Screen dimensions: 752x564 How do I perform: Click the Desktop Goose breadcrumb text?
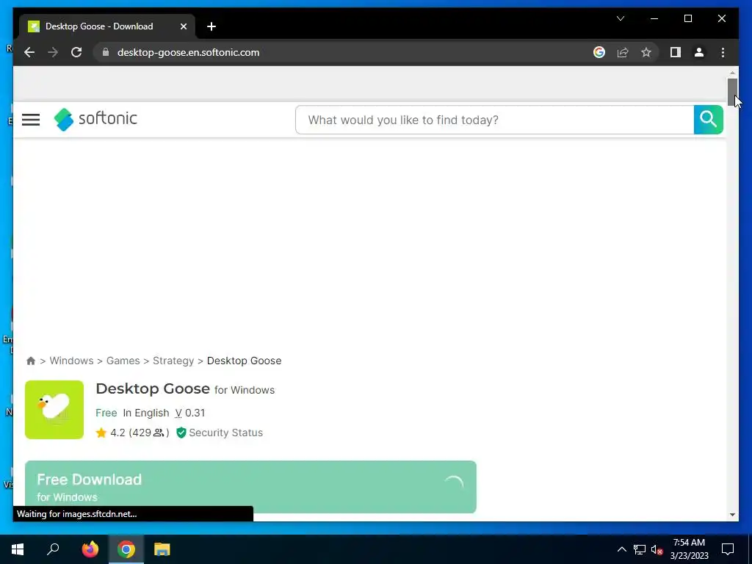[x=244, y=361]
